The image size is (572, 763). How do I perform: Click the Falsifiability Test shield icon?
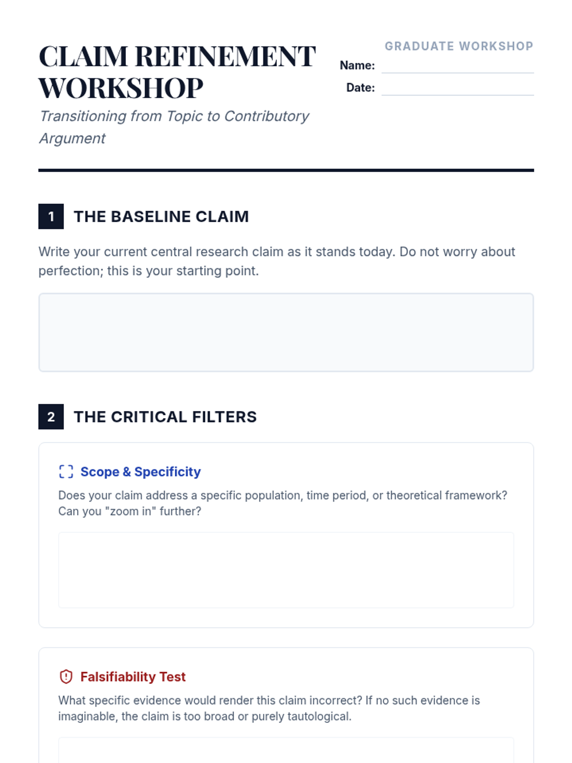(66, 677)
